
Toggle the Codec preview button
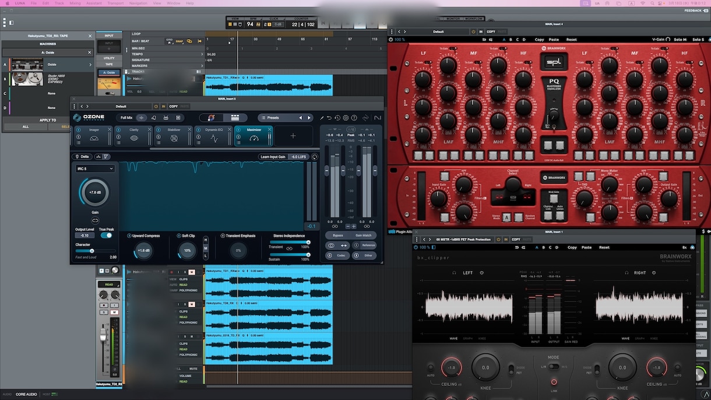point(338,255)
